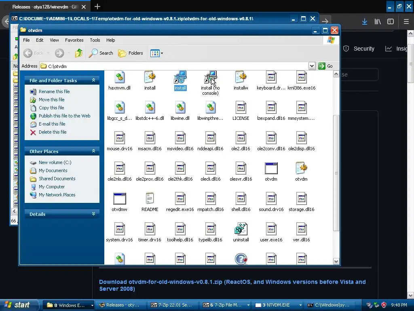The width and height of the screenshot is (414, 311).
Task: Open the View menu
Action: (x=54, y=40)
